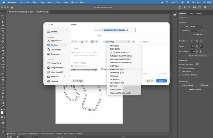Open the comments panel speech-bubble icon
Viewport: 213px width, 138px height.
(x=175, y=15)
